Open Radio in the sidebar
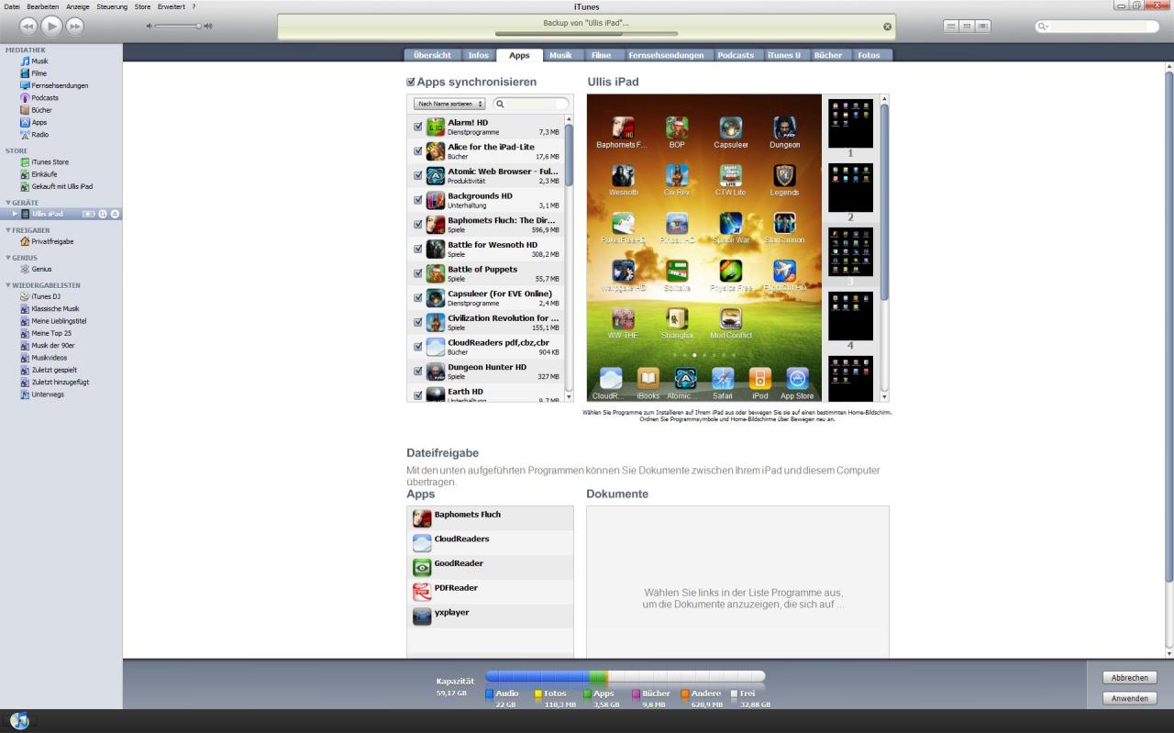 (39, 135)
